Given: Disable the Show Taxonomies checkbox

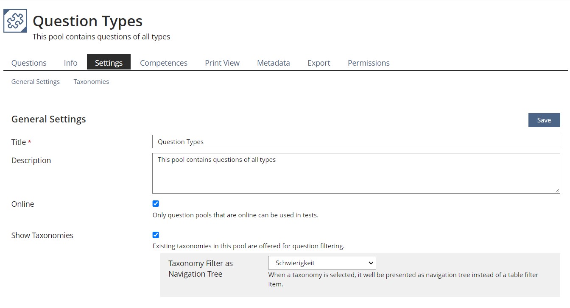Looking at the screenshot, I should pyautogui.click(x=156, y=235).
